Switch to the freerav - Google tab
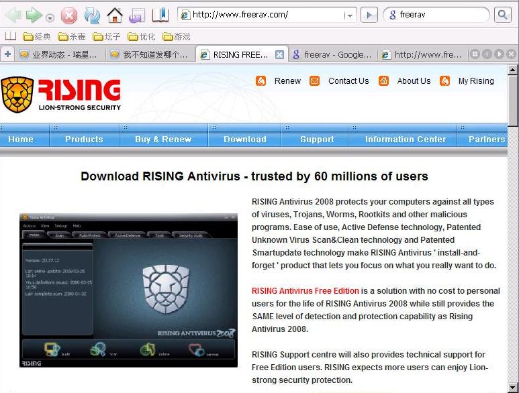The width and height of the screenshot is (519, 393). click(333, 54)
